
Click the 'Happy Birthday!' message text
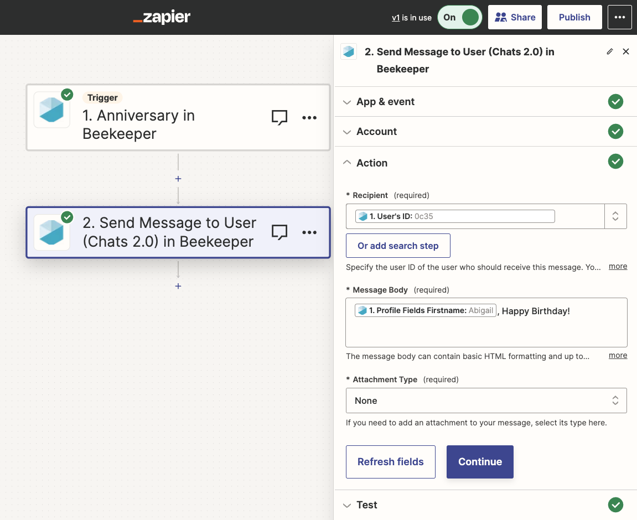pyautogui.click(x=535, y=311)
